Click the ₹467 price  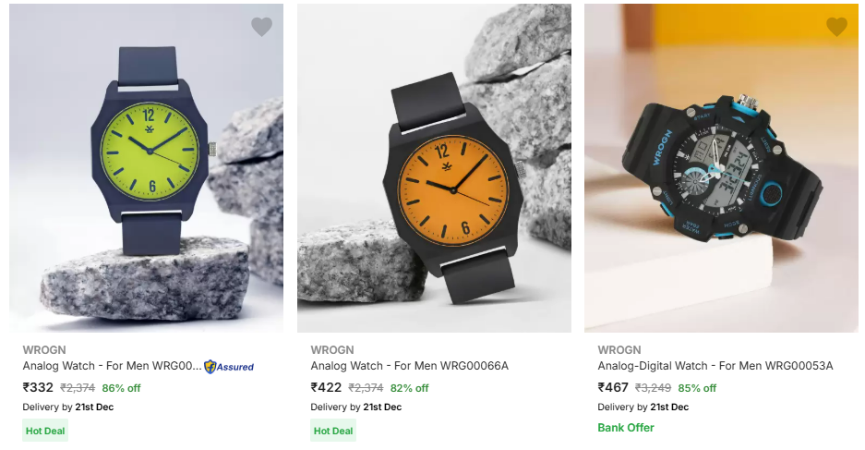[613, 387]
